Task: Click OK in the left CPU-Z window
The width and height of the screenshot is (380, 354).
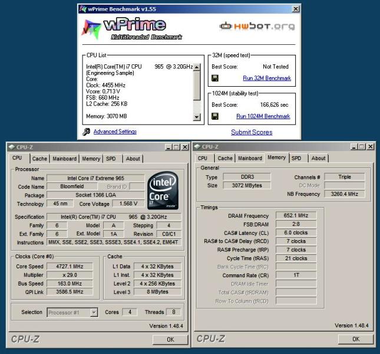Action: [170, 339]
